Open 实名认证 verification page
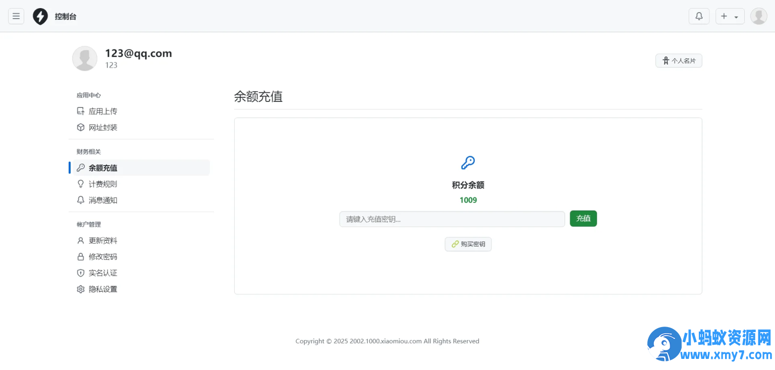This screenshot has width=775, height=370. point(103,273)
